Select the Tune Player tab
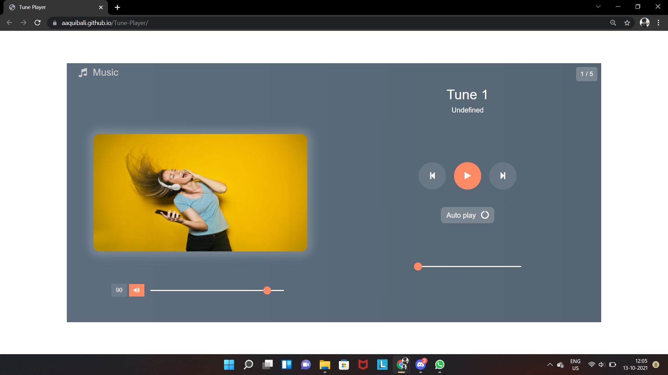This screenshot has height=375, width=668. tap(52, 7)
